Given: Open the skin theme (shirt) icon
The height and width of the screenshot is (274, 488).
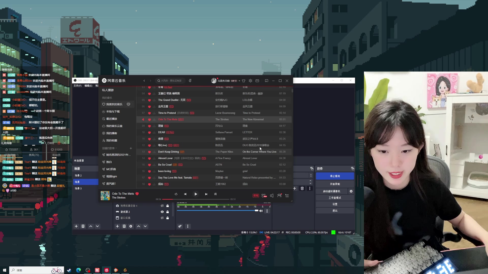Looking at the screenshot, I should click(x=243, y=81).
